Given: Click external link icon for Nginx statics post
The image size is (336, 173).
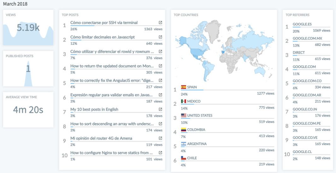Looking at the screenshot, I should tap(160, 153).
